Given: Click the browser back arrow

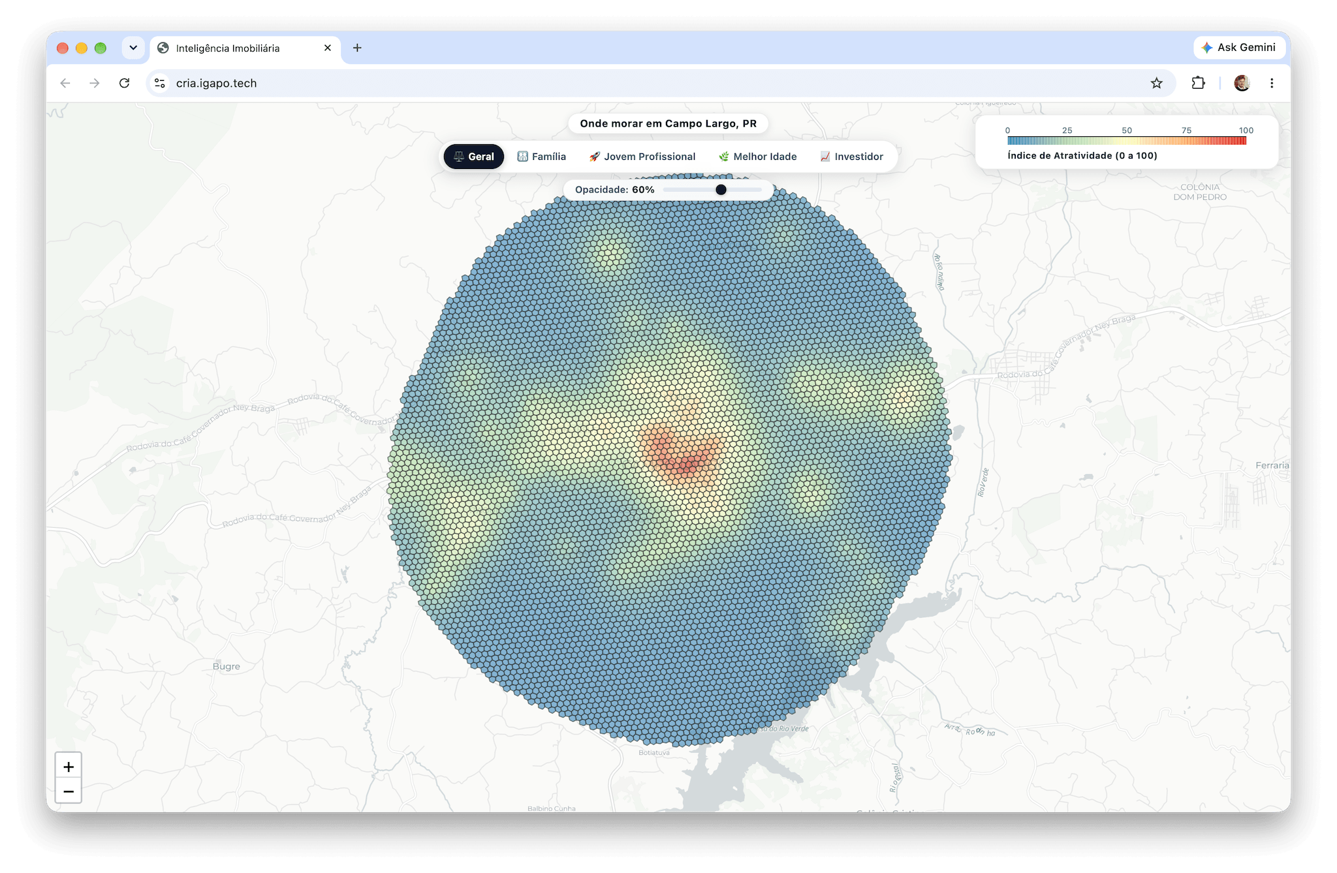Looking at the screenshot, I should pyautogui.click(x=65, y=83).
